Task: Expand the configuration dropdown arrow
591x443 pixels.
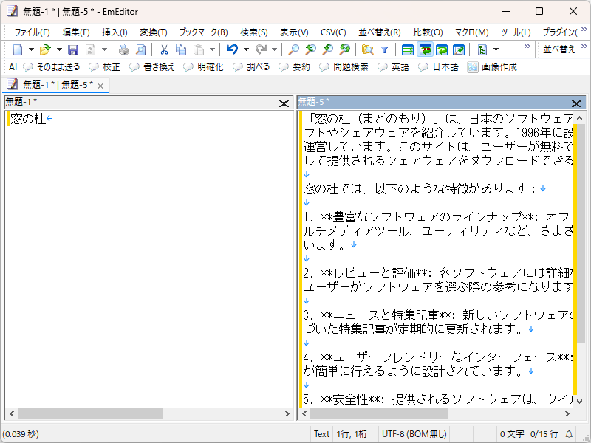Action: [x=496, y=49]
